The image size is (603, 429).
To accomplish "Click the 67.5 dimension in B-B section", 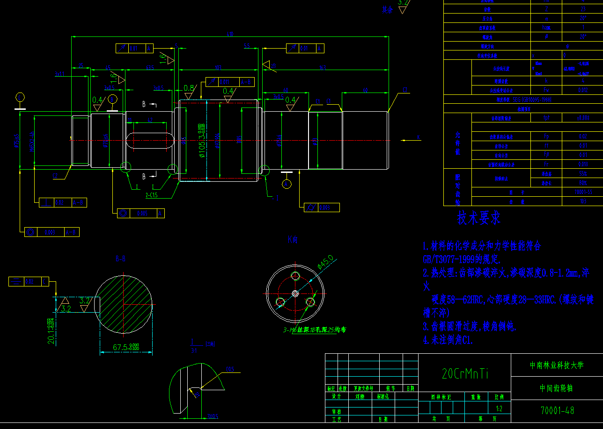I will tap(126, 348).
